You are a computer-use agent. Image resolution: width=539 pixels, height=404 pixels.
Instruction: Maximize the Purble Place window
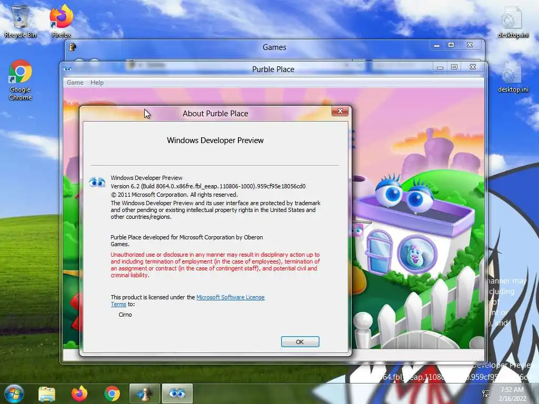[x=454, y=67]
